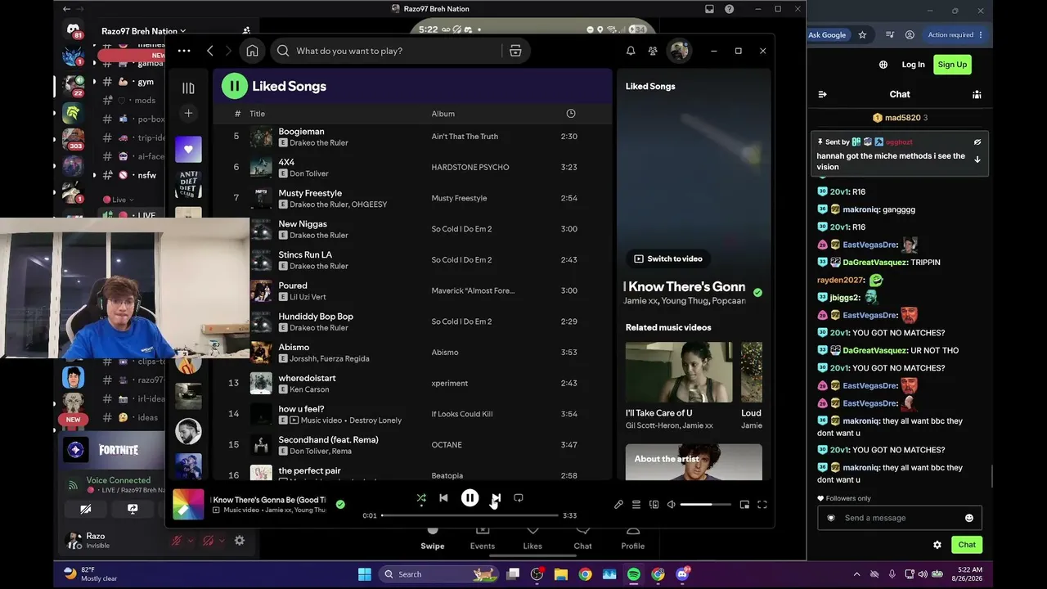Toggle shuffle in Spotify player bar
This screenshot has width=1047, height=589.
pyautogui.click(x=421, y=497)
